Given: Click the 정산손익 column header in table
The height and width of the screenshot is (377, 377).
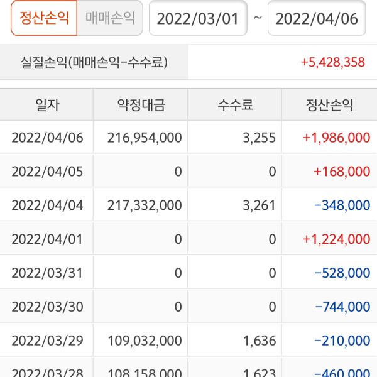Looking at the screenshot, I should click(329, 104).
